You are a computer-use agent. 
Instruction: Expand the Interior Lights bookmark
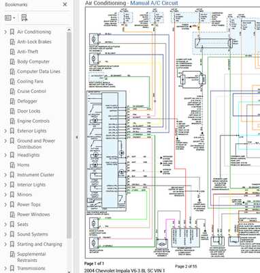5,185
